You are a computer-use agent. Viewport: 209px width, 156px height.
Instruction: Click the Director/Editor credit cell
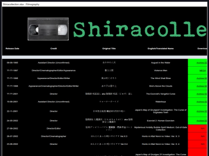point(53,129)
